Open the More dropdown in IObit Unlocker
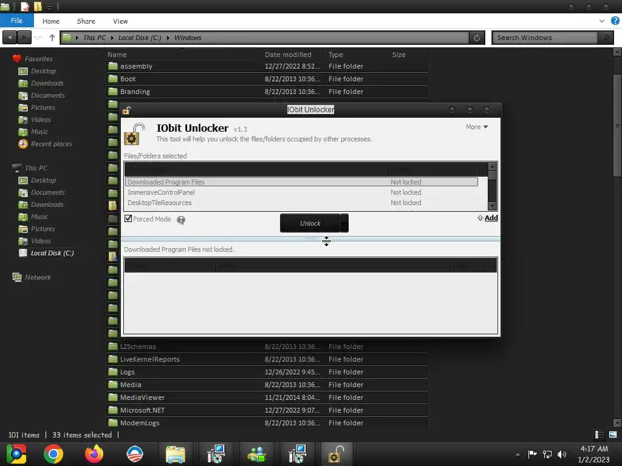622x466 pixels. pyautogui.click(x=477, y=127)
